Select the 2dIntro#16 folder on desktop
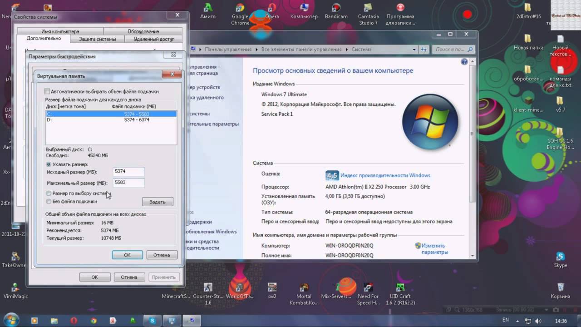Image resolution: width=581 pixels, height=327 pixels. tap(528, 11)
